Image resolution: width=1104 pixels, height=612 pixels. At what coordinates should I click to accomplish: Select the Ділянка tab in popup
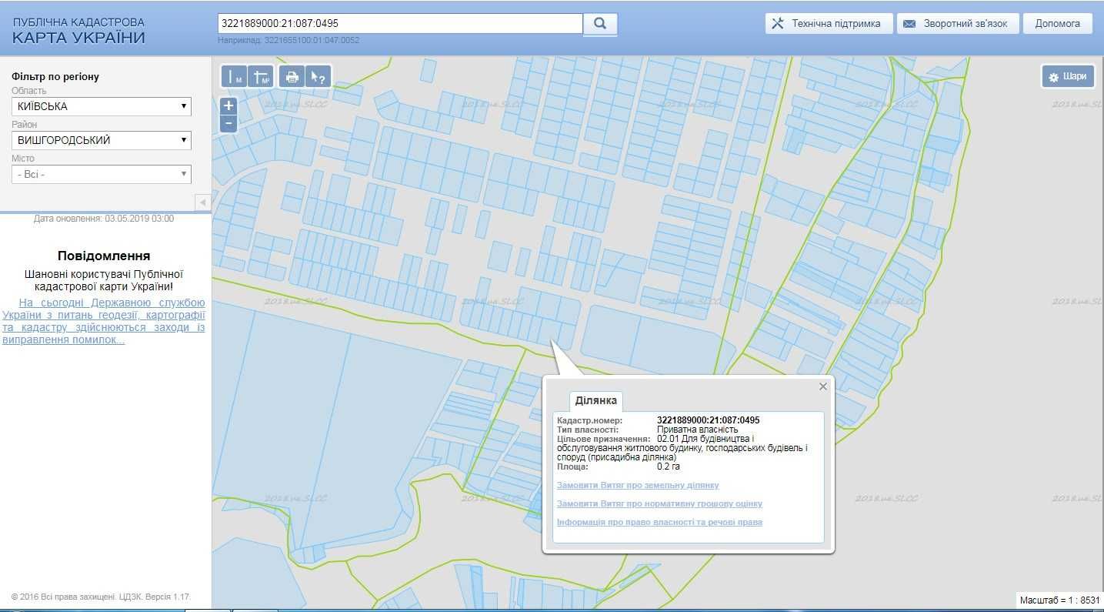[x=596, y=401]
